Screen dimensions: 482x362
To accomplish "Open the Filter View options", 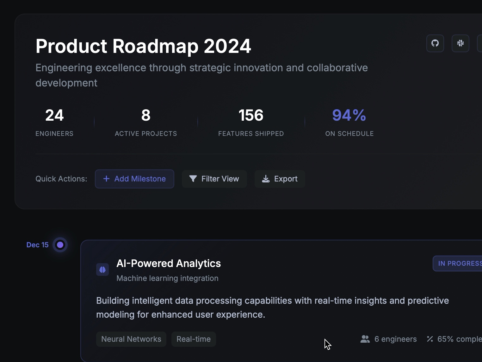I will (x=214, y=179).
